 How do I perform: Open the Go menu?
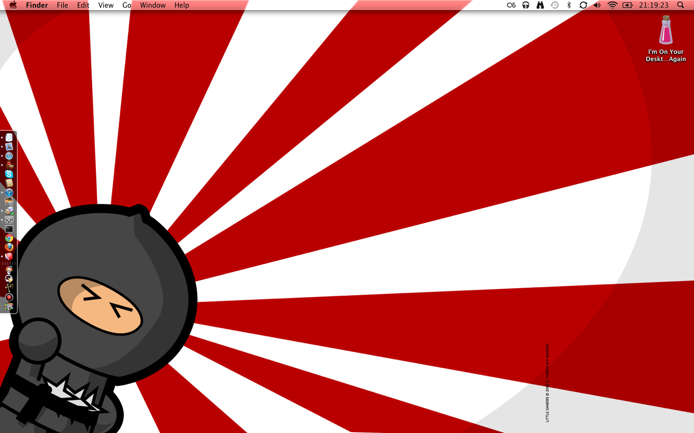click(x=127, y=5)
